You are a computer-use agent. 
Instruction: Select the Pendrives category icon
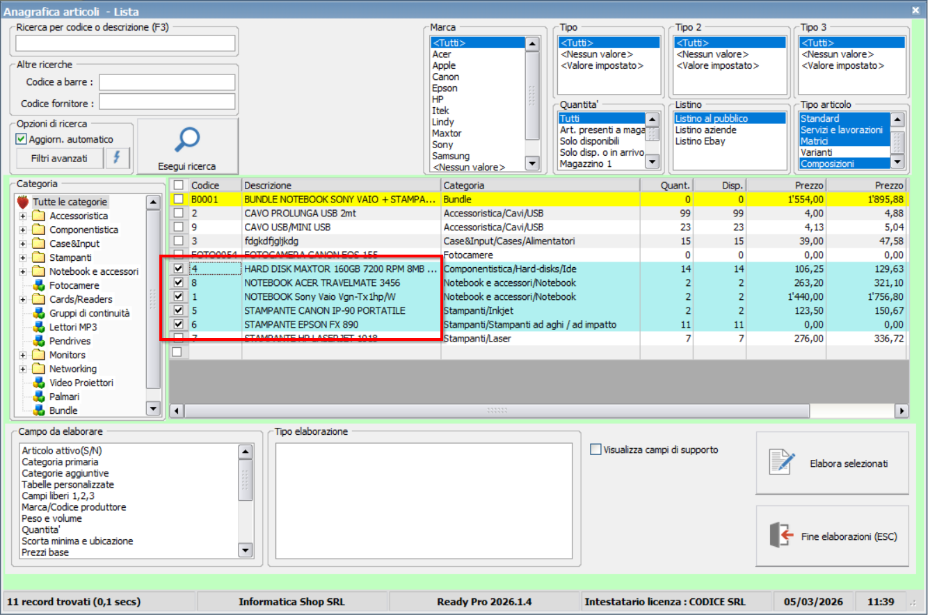[39, 341]
